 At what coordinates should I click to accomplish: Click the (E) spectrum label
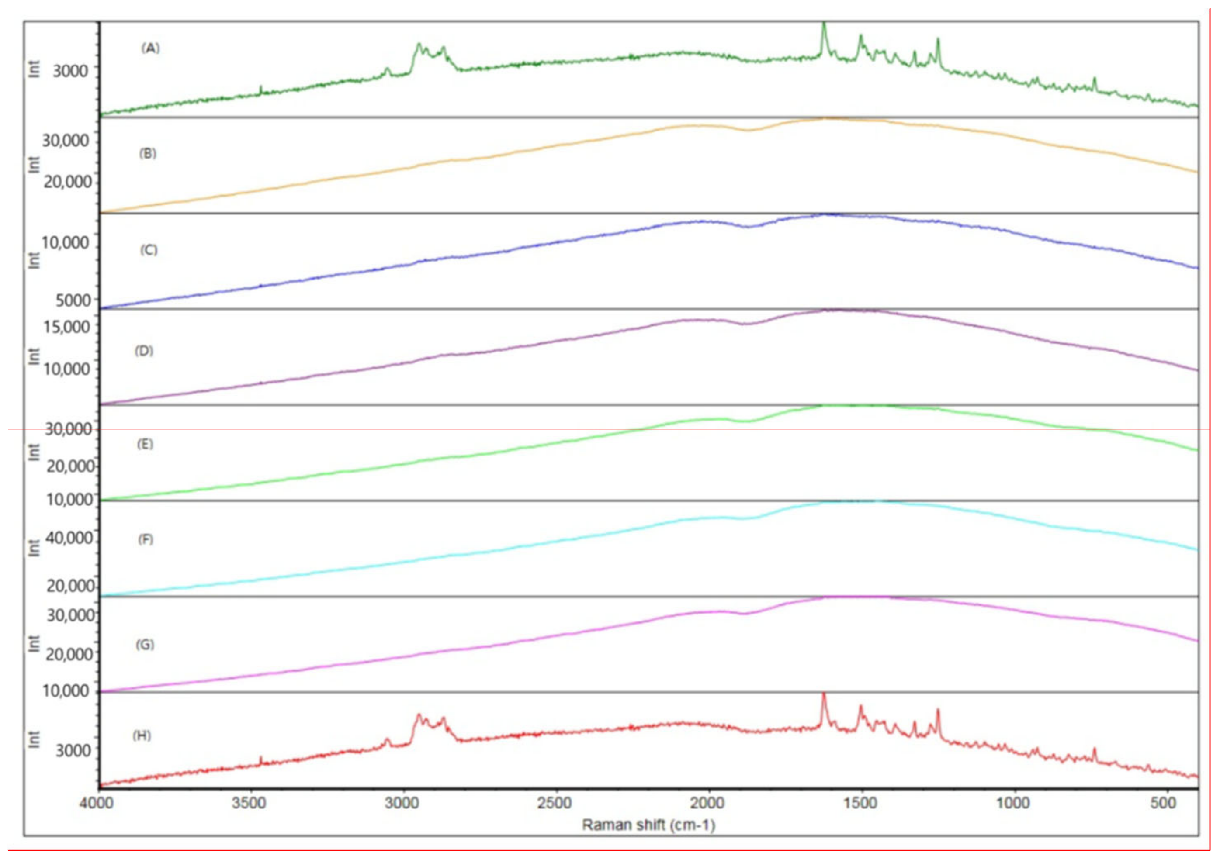[145, 444]
